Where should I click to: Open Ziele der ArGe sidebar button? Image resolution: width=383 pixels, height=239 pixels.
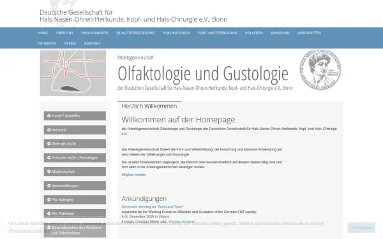point(75,144)
